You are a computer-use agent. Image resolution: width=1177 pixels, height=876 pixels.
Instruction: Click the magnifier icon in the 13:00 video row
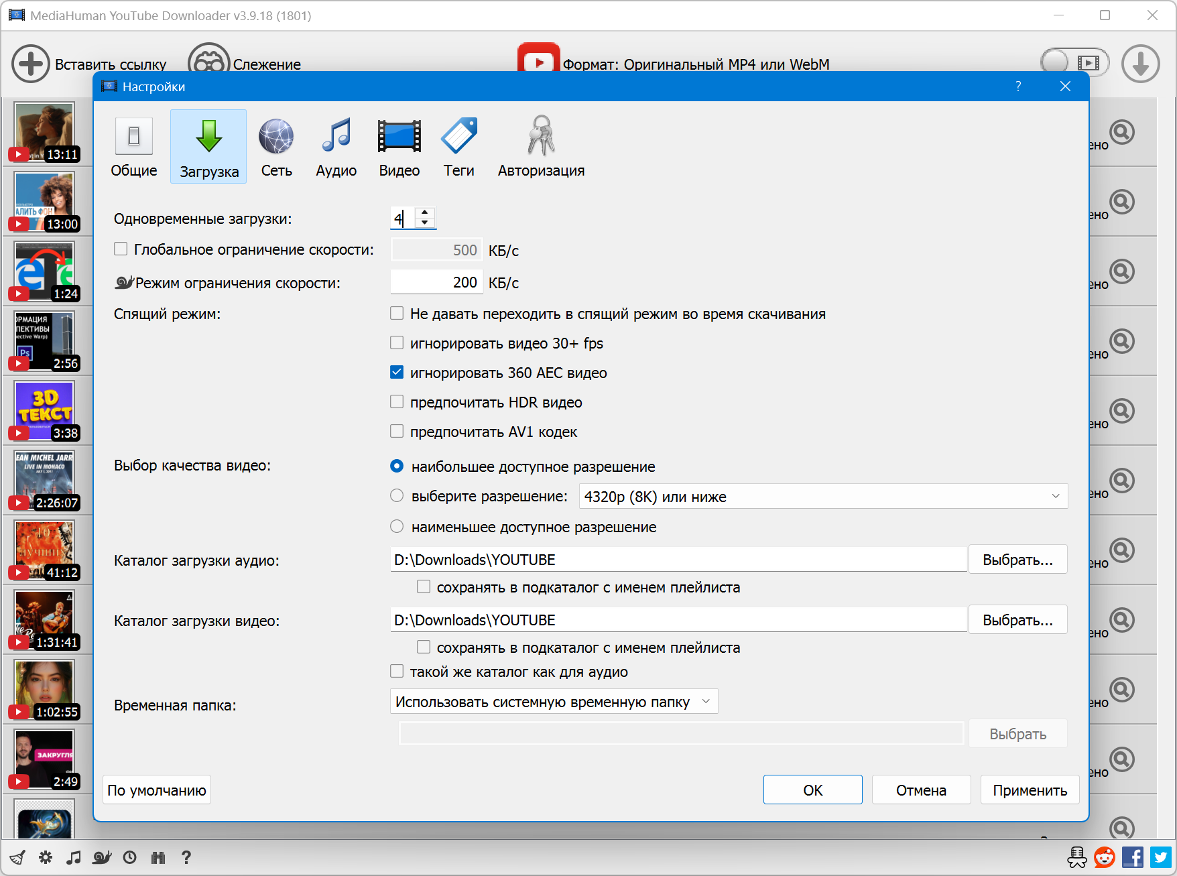(x=1122, y=202)
